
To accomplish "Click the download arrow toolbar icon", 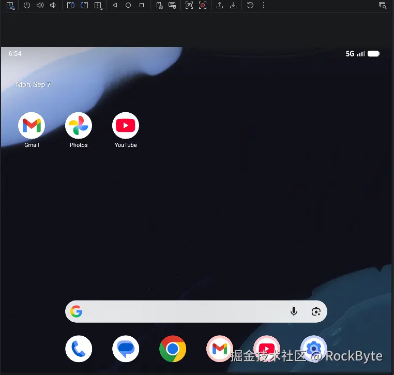I will click(x=233, y=5).
